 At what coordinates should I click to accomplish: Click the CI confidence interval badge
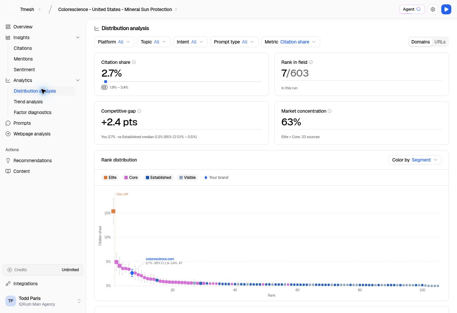pos(104,87)
